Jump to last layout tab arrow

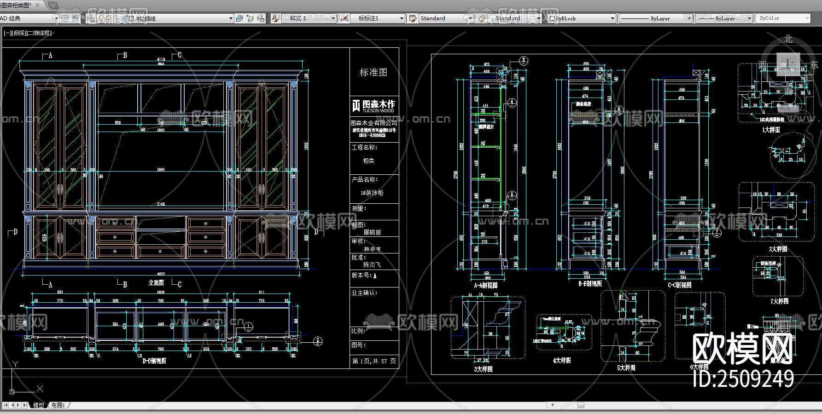click(x=25, y=405)
